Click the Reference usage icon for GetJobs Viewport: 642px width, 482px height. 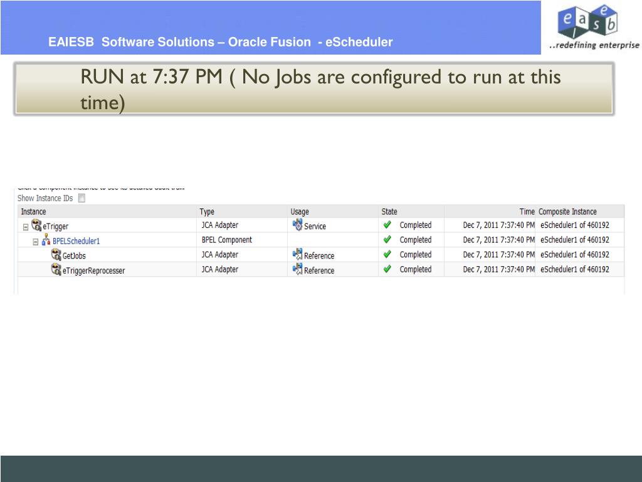297,255
